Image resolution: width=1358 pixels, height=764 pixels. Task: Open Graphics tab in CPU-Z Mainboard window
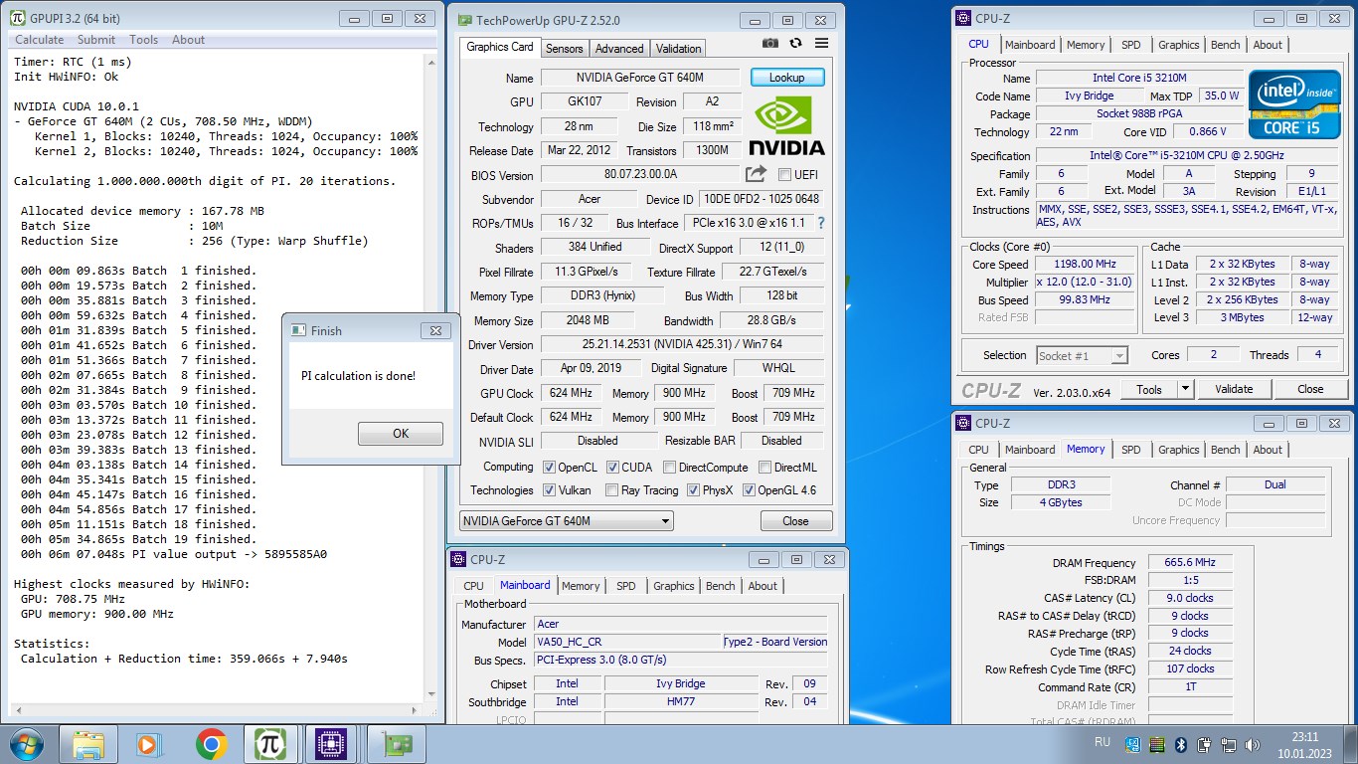pos(674,586)
